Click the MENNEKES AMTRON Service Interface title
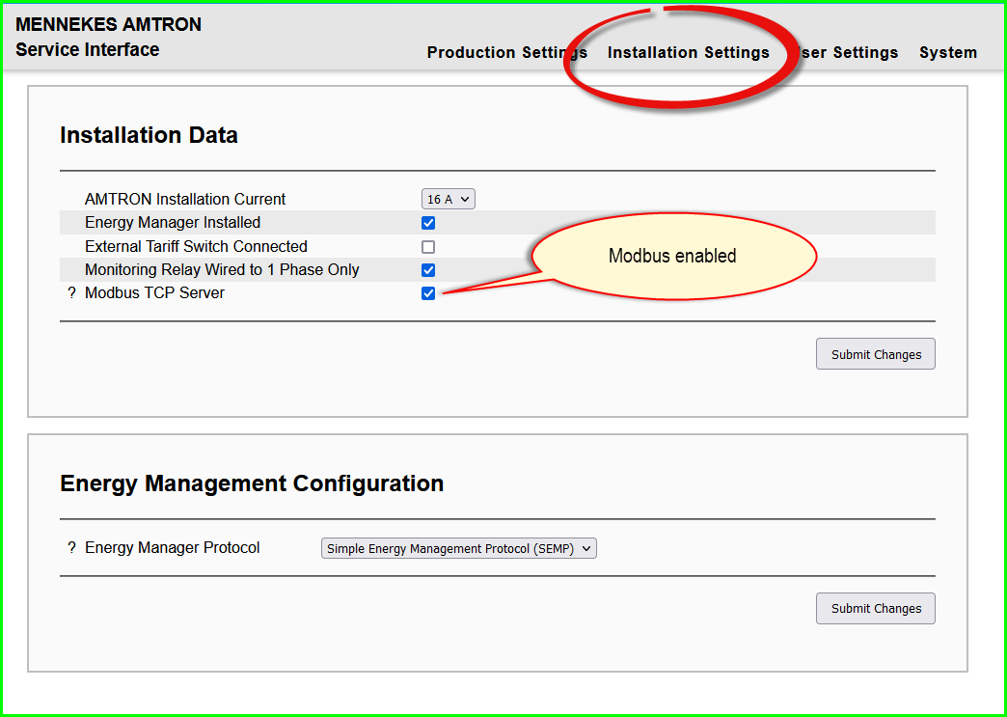1007x717 pixels. pos(108,37)
